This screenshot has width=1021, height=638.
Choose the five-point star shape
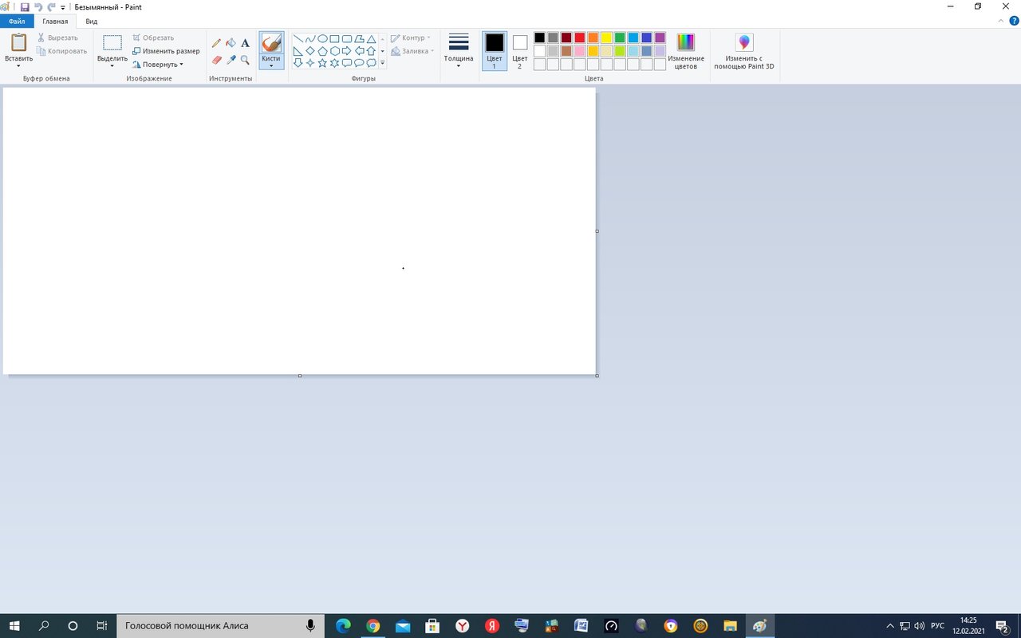322,63
